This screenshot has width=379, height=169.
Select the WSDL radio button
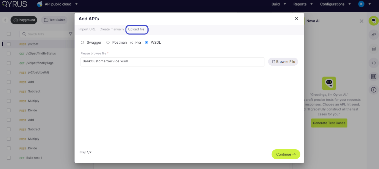[146, 43]
